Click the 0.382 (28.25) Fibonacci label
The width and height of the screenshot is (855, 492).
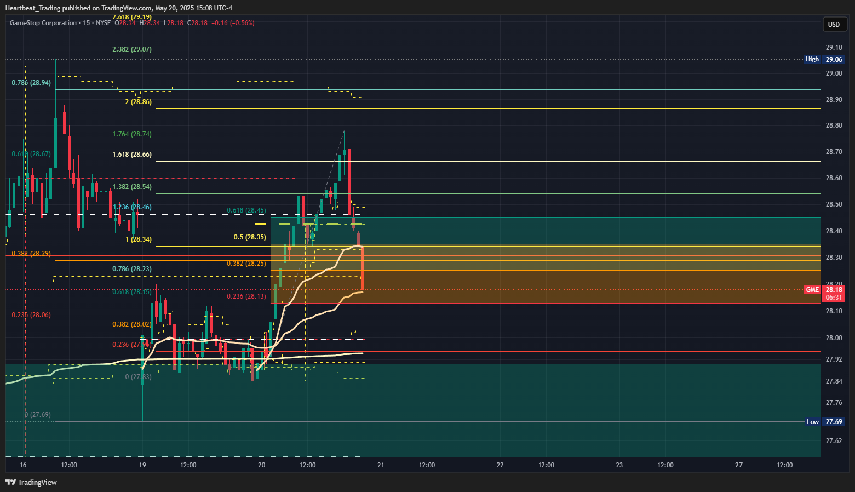(x=246, y=264)
